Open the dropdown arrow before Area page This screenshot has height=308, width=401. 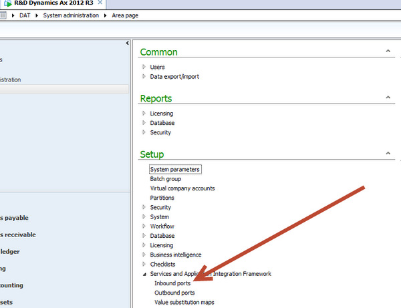pyautogui.click(x=105, y=15)
